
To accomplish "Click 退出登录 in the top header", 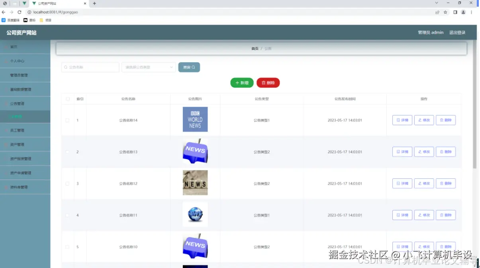I will pos(457,33).
